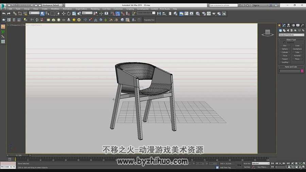Open the Rendering menu
The image size is (306, 172).
95,9
